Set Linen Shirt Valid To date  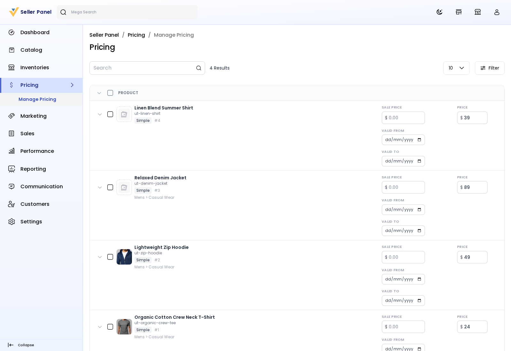click(403, 161)
